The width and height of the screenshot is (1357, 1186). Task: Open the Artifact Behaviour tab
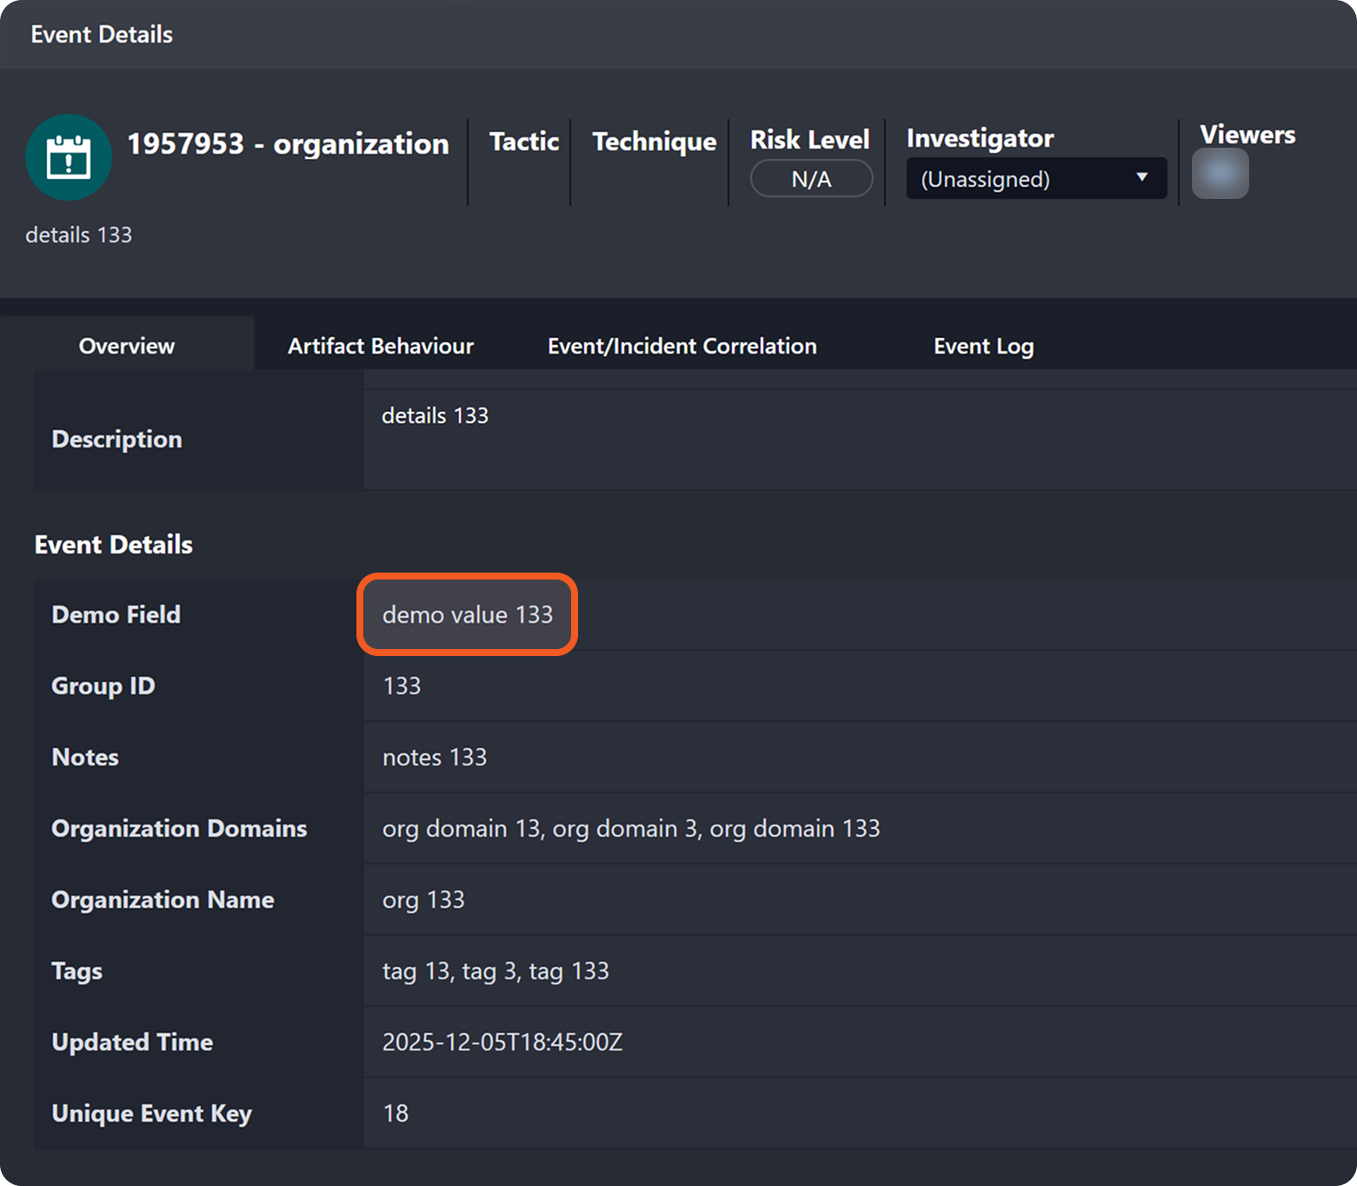(380, 346)
